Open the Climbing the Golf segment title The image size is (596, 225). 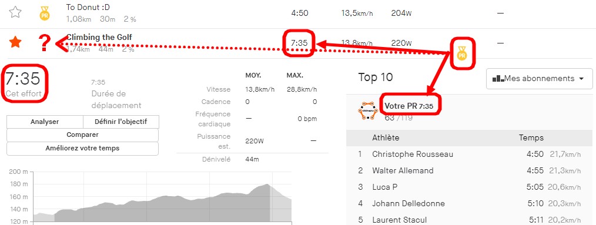(99, 37)
